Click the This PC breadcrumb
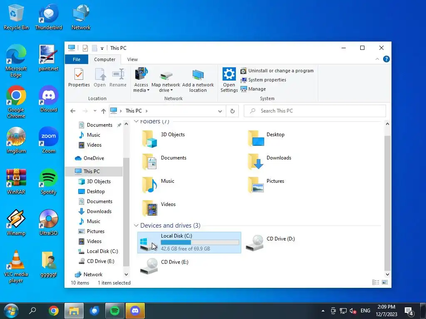 click(134, 111)
